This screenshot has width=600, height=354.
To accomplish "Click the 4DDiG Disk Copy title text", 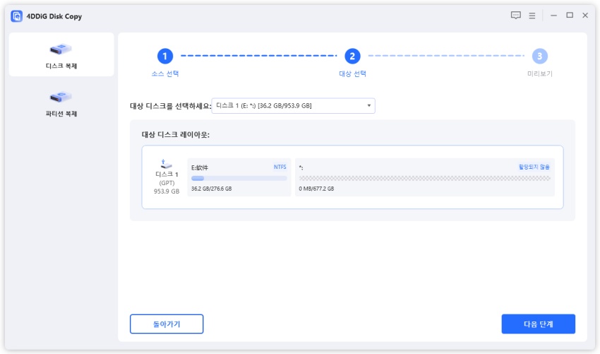I will coord(54,16).
